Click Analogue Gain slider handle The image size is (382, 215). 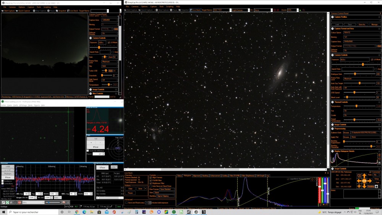click(355, 74)
